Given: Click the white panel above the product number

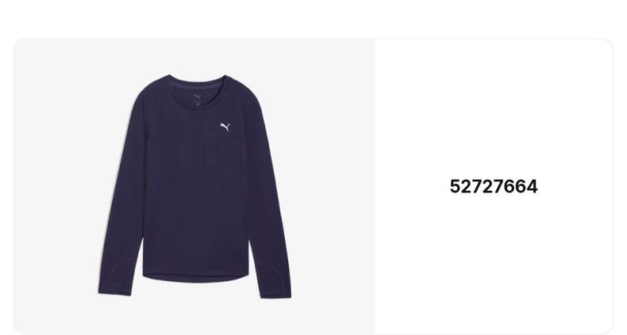Looking at the screenshot, I should (x=494, y=108).
